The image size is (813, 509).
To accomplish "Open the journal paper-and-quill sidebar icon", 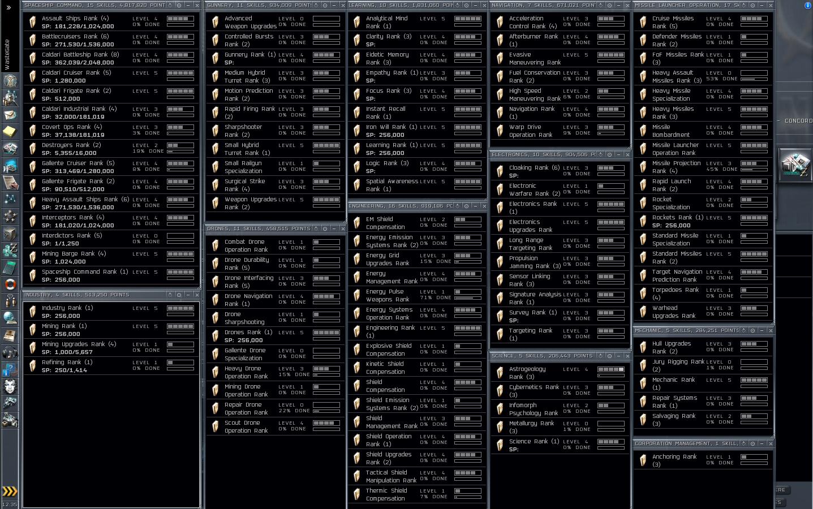I will (10, 182).
